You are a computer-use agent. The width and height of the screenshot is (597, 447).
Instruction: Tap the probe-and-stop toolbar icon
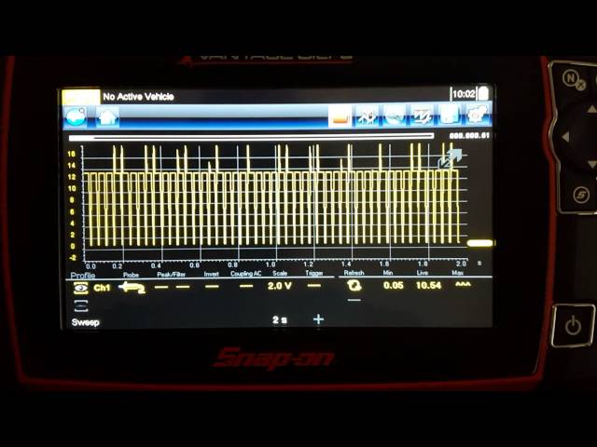(367, 116)
